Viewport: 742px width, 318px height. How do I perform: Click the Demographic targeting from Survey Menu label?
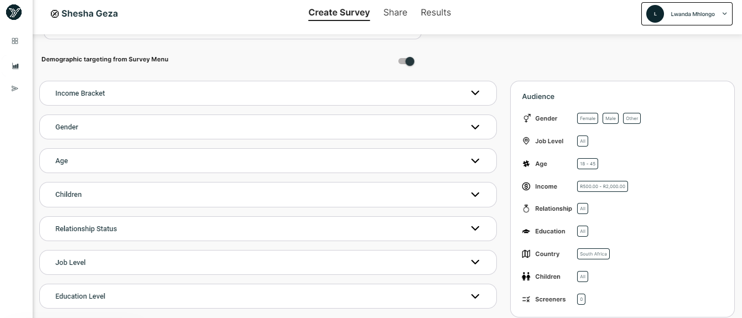point(105,59)
